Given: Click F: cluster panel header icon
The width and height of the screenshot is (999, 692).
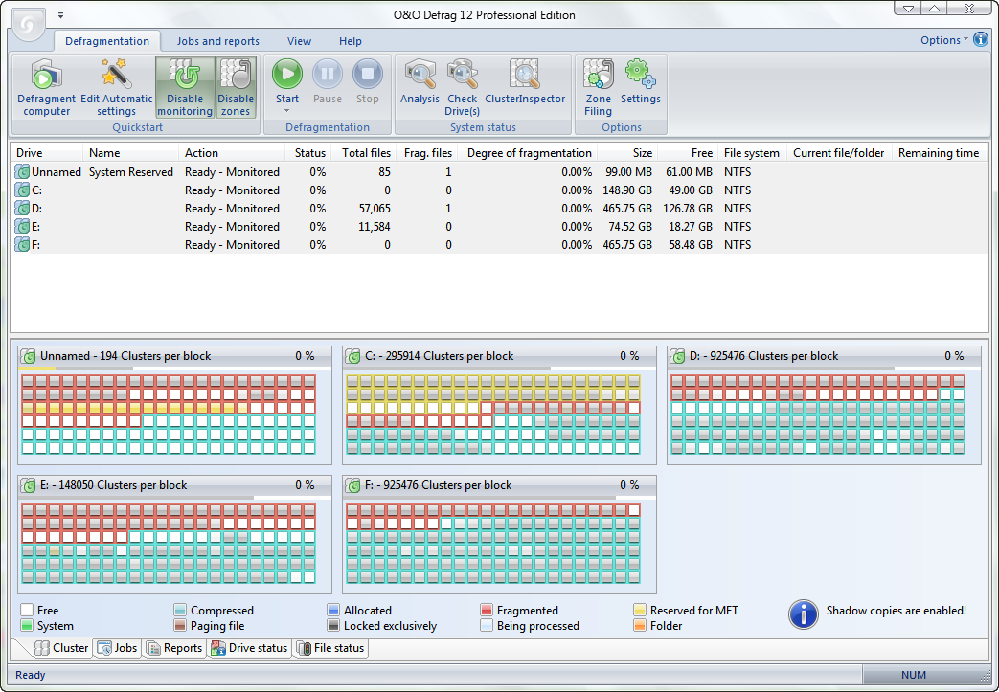Looking at the screenshot, I should [x=353, y=485].
